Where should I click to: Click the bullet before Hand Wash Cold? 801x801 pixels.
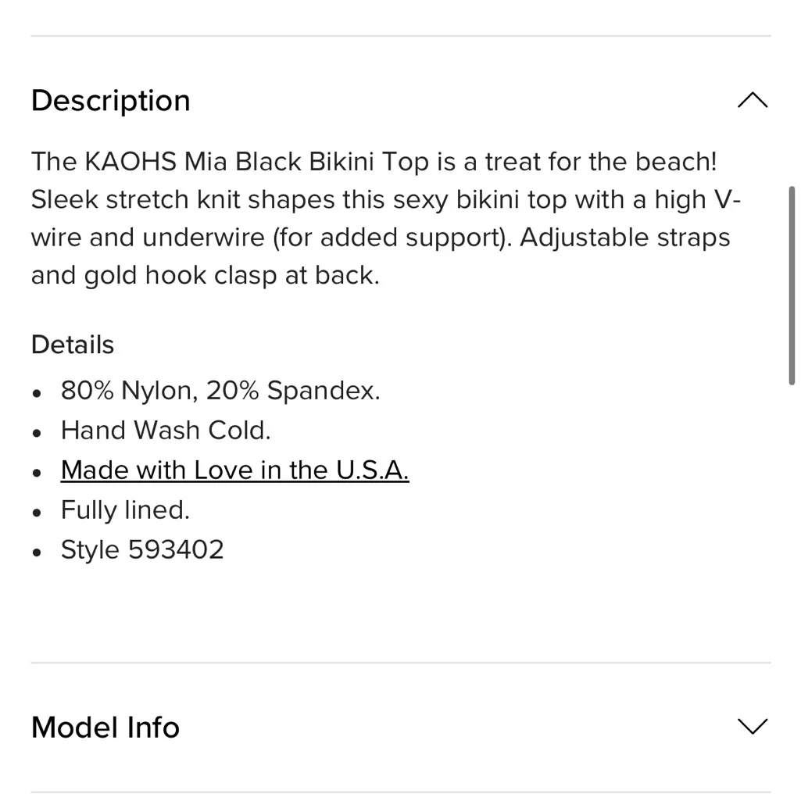tap(37, 432)
